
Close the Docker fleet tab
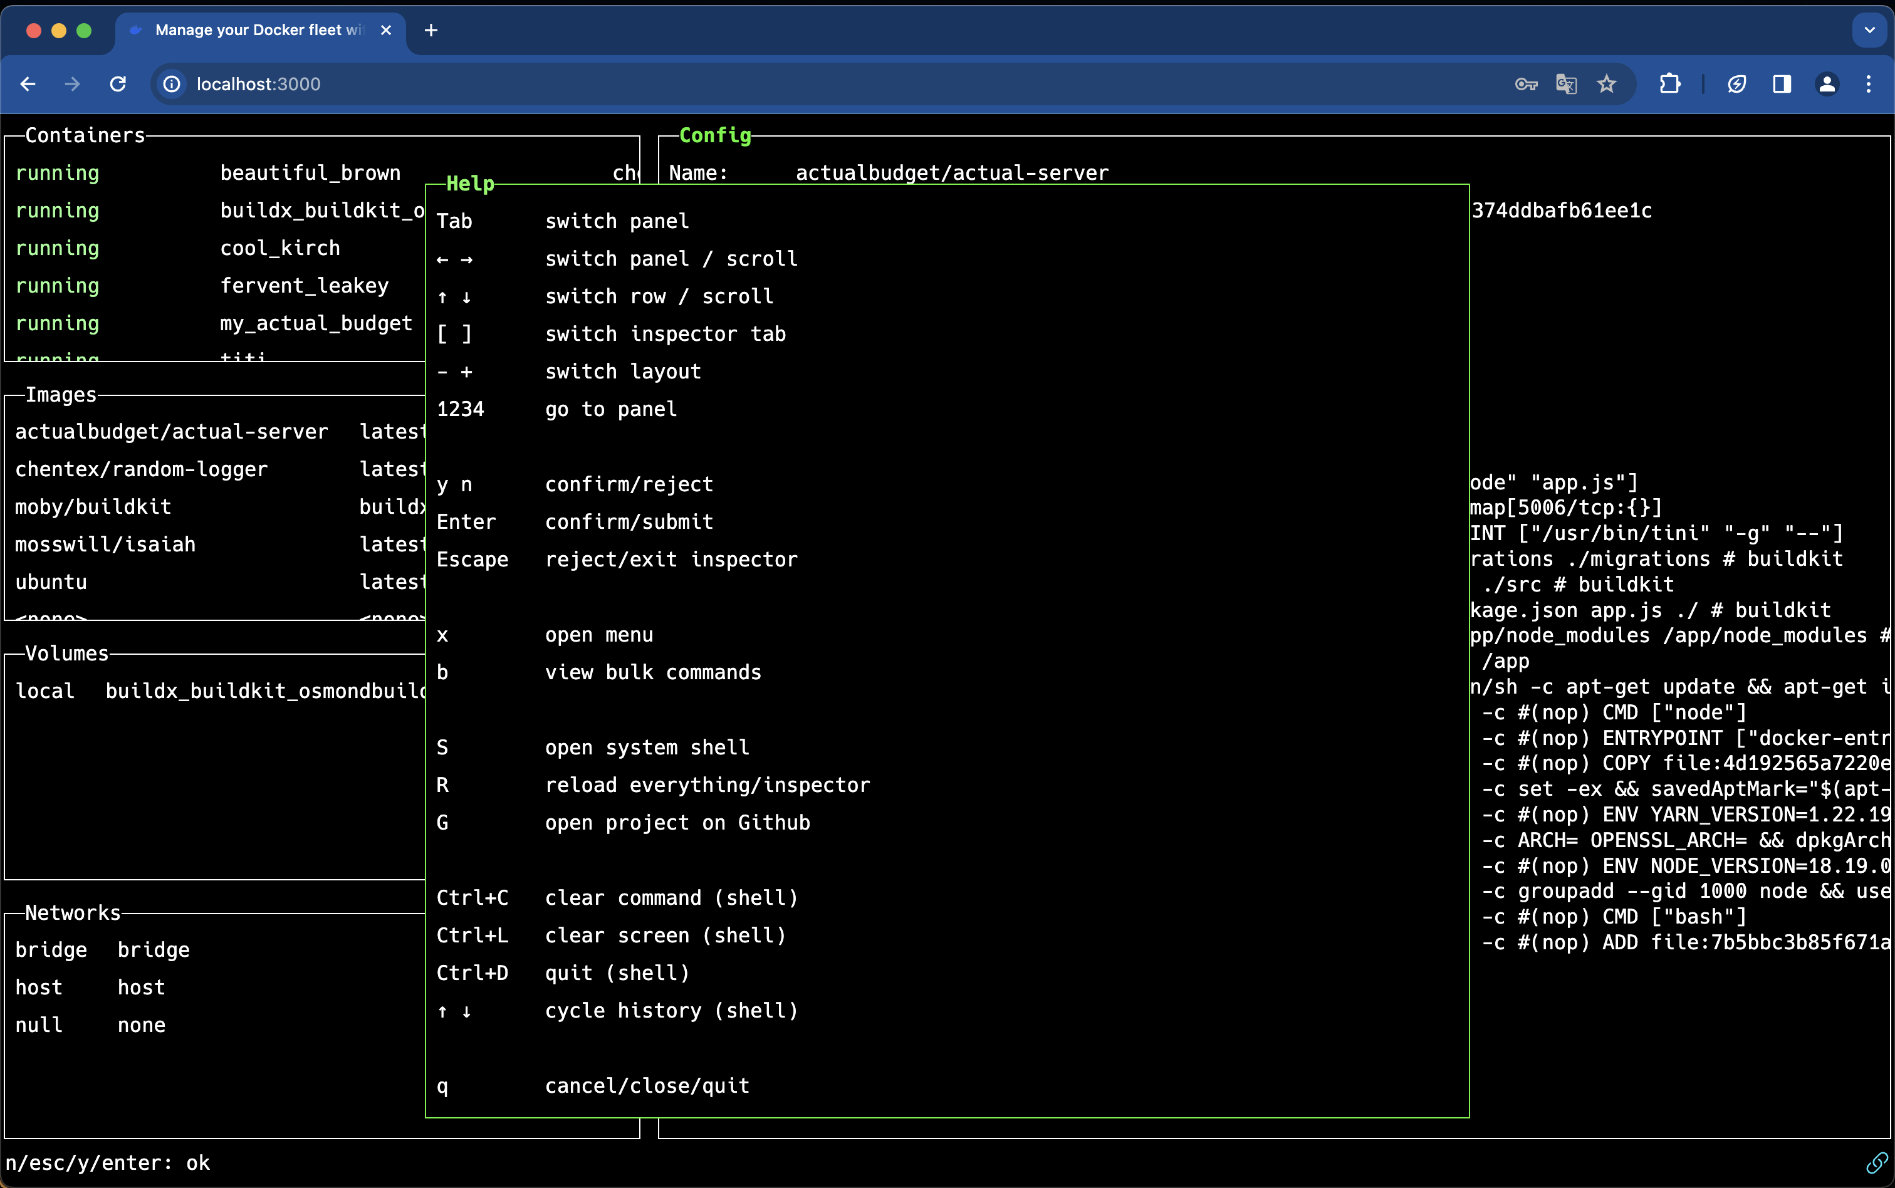click(386, 30)
